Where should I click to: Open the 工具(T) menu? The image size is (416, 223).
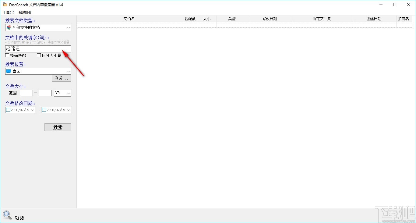tap(8, 12)
